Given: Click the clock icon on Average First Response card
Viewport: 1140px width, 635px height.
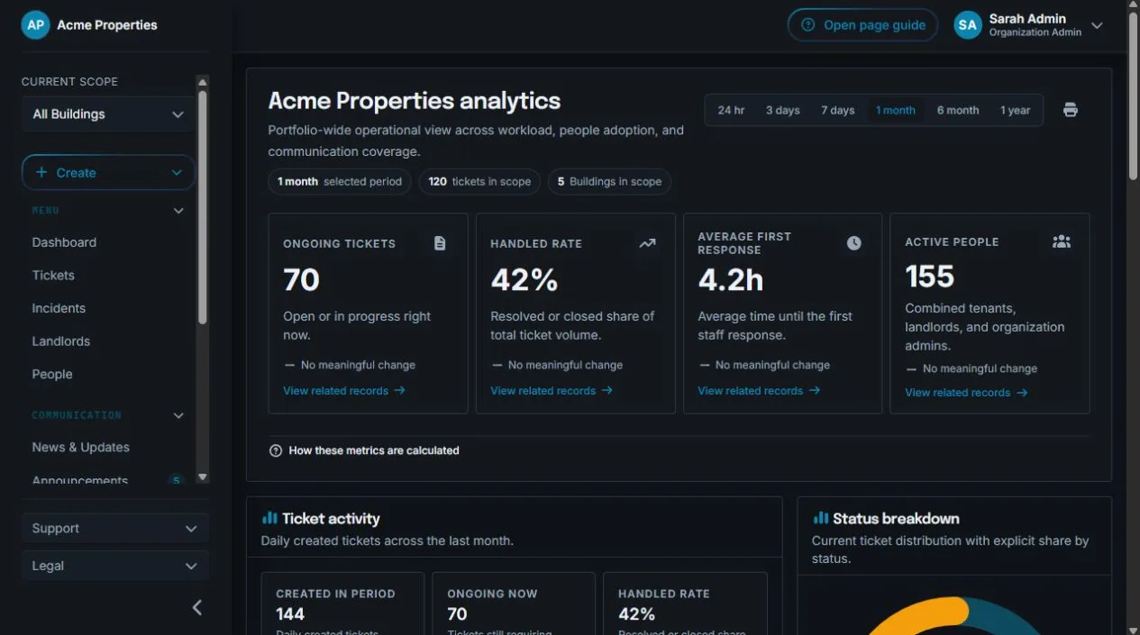Looking at the screenshot, I should point(853,243).
